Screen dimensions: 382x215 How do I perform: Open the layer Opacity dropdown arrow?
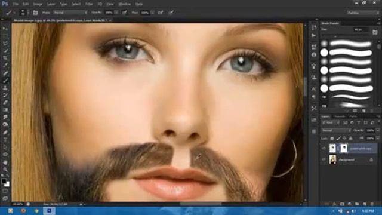[378, 131]
